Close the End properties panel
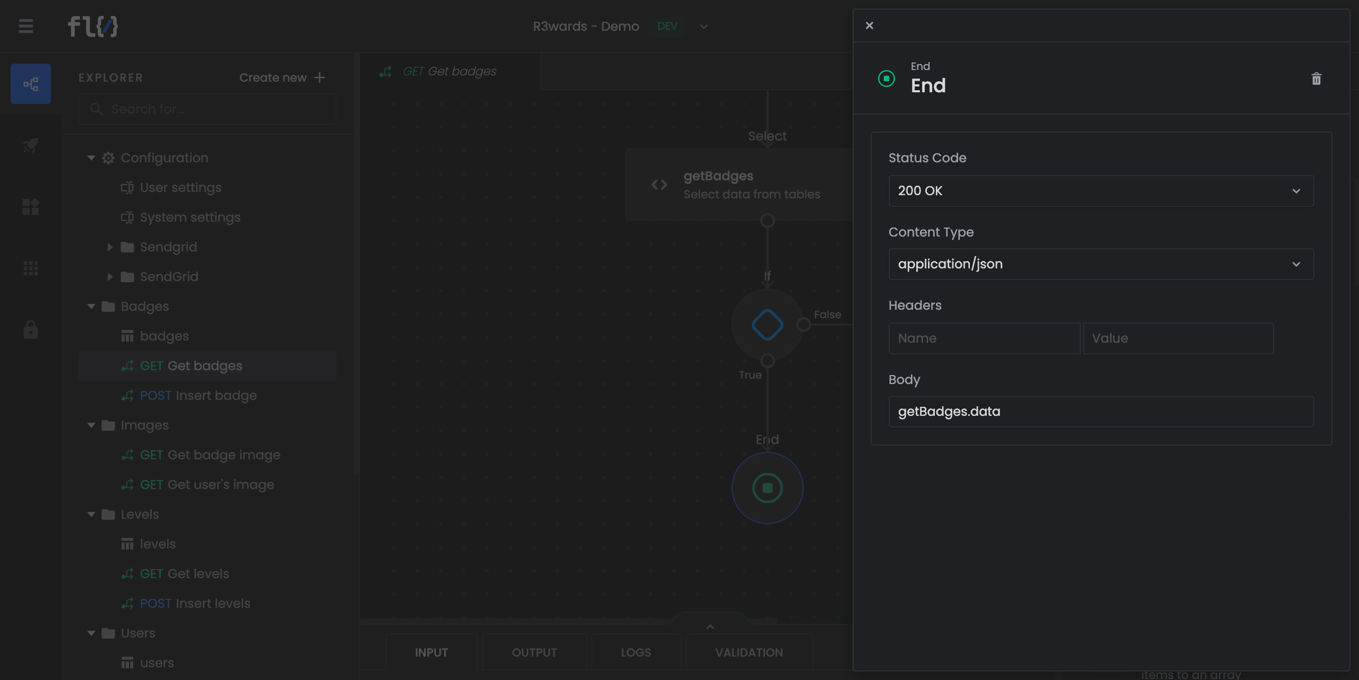The width and height of the screenshot is (1359, 680). [870, 25]
